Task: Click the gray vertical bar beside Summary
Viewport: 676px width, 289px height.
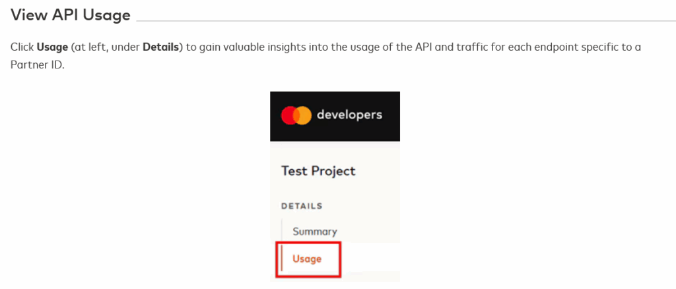Action: tap(283, 232)
